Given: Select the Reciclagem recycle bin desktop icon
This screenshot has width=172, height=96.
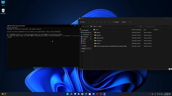Looking at the screenshot, I should point(3,11).
